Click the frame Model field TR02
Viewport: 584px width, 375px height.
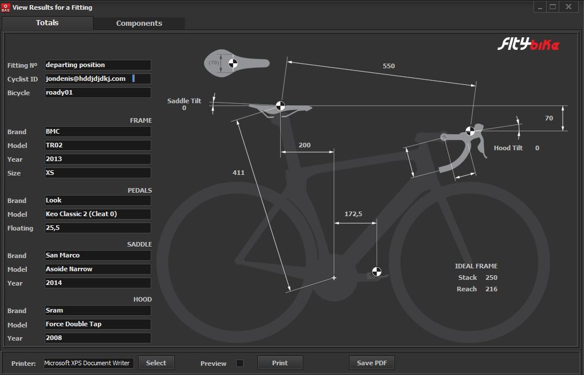click(x=98, y=146)
